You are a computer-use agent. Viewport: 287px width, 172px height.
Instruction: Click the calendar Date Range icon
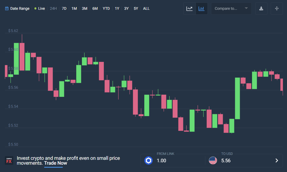tap(7, 9)
